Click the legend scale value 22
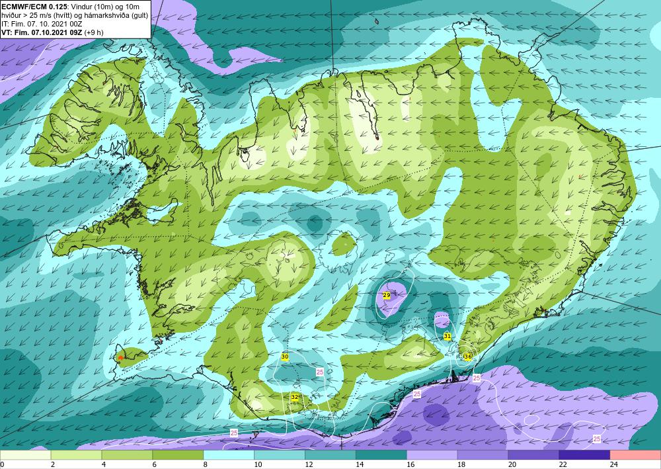This screenshot has width=661, height=469. pyautogui.click(x=563, y=464)
